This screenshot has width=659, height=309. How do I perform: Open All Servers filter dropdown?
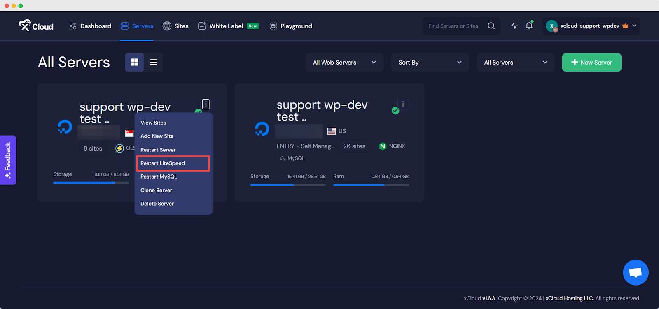pyautogui.click(x=516, y=63)
